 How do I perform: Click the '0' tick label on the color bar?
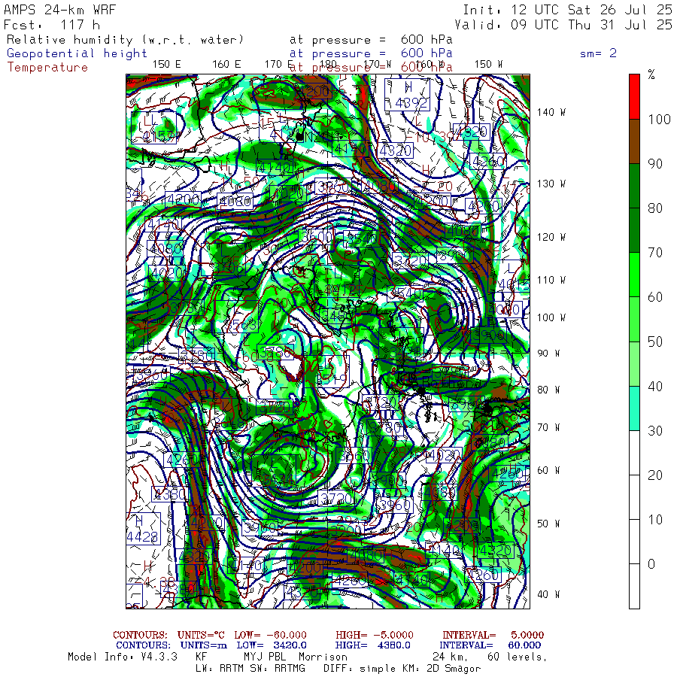click(651, 564)
